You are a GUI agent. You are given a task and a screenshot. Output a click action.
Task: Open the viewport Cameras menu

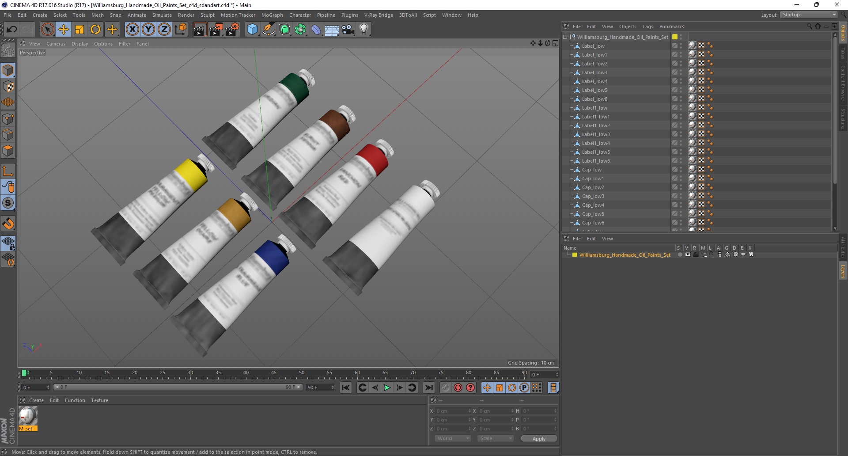[x=56, y=44]
